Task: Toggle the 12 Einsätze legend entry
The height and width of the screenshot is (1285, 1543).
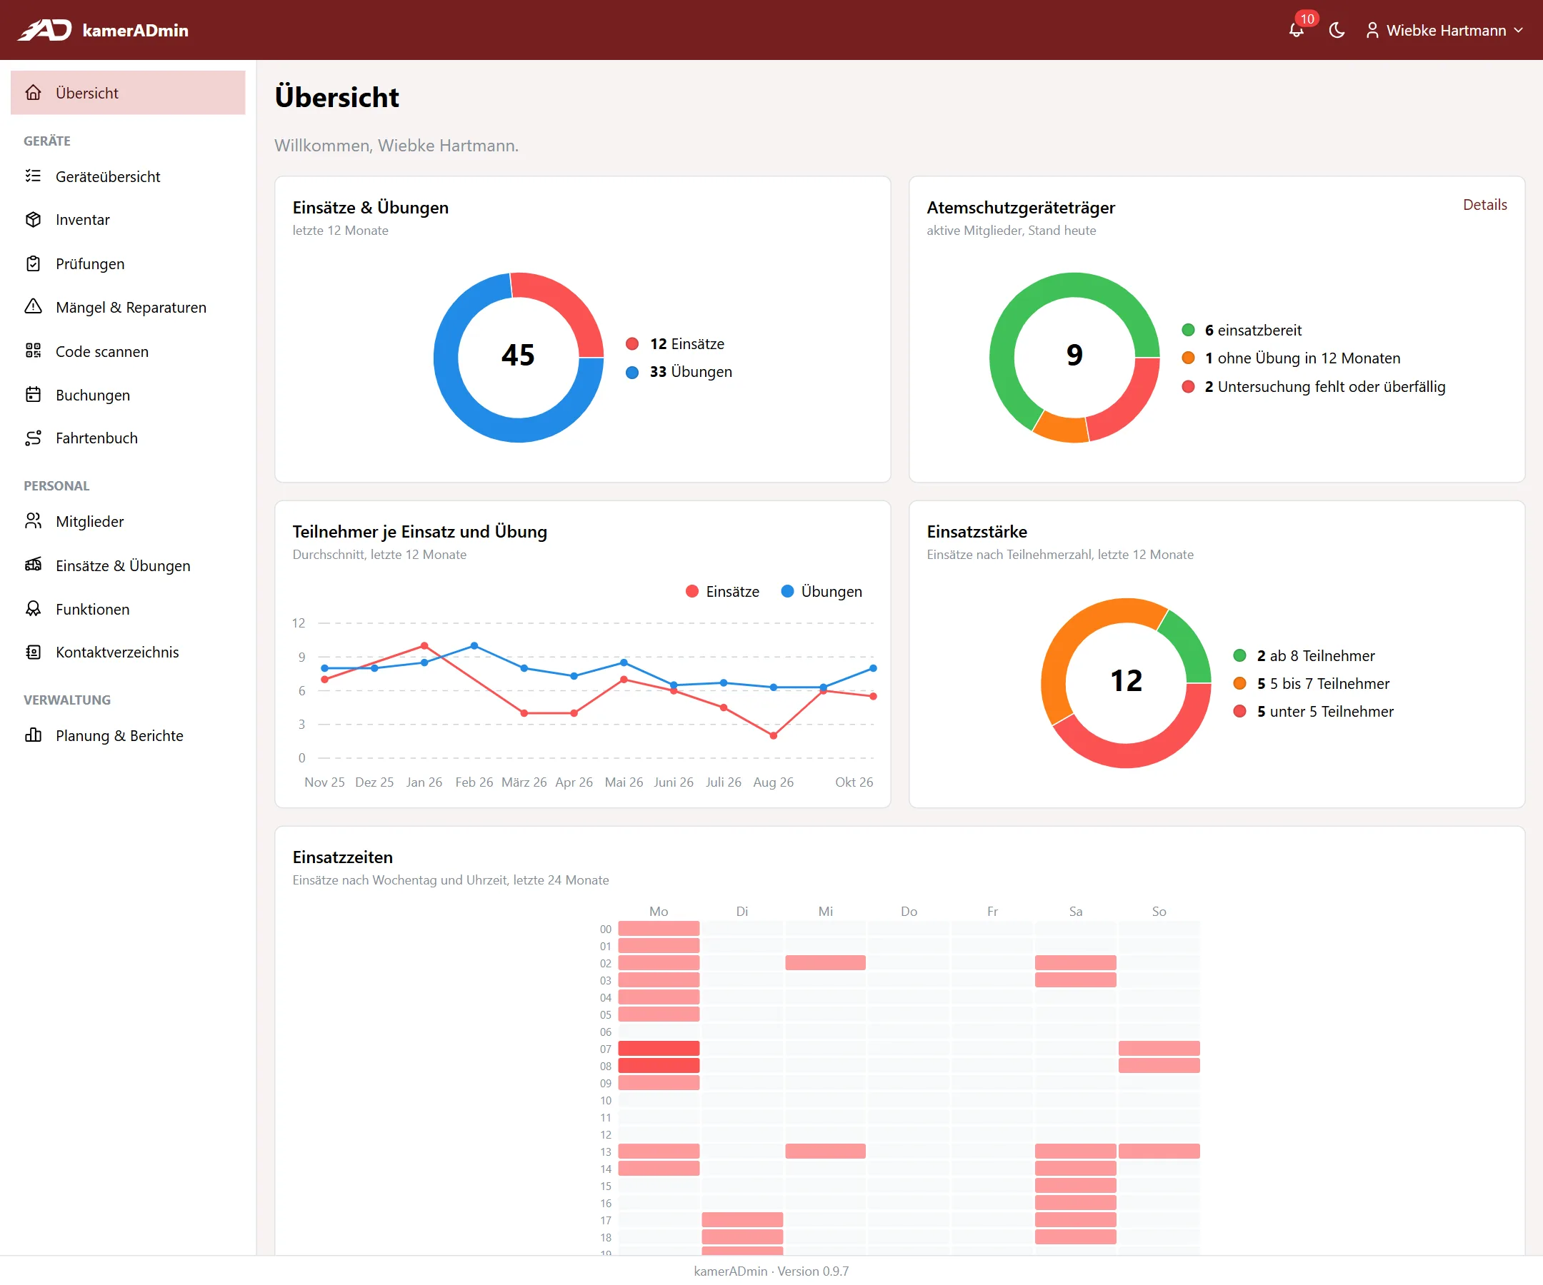Action: pos(674,343)
